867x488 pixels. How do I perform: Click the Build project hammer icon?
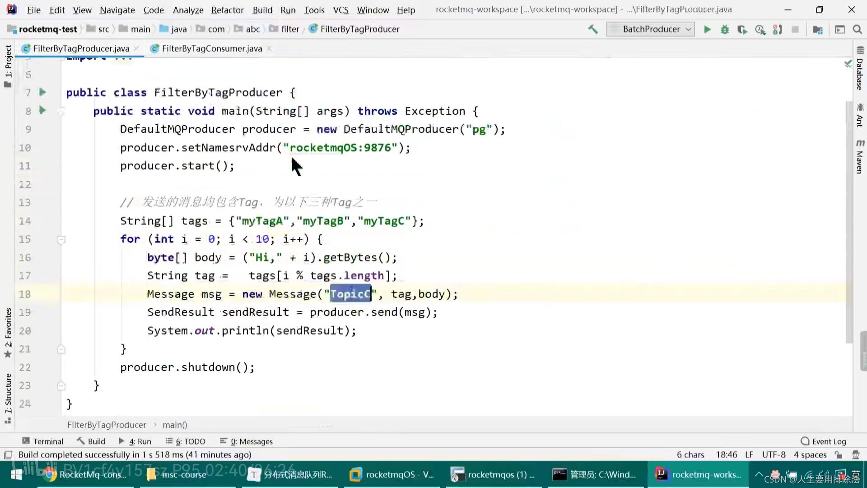[x=593, y=29]
